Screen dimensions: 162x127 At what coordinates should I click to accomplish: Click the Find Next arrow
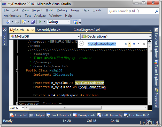(134, 44)
